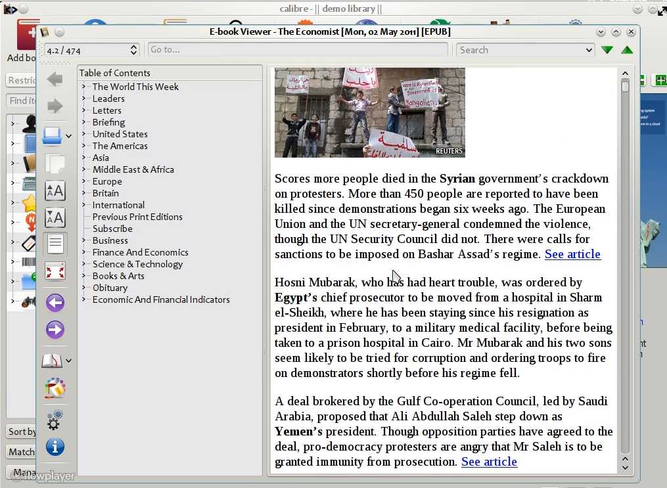Select Obituary in table of contents
Image resolution: width=667 pixels, height=488 pixels.
(110, 288)
